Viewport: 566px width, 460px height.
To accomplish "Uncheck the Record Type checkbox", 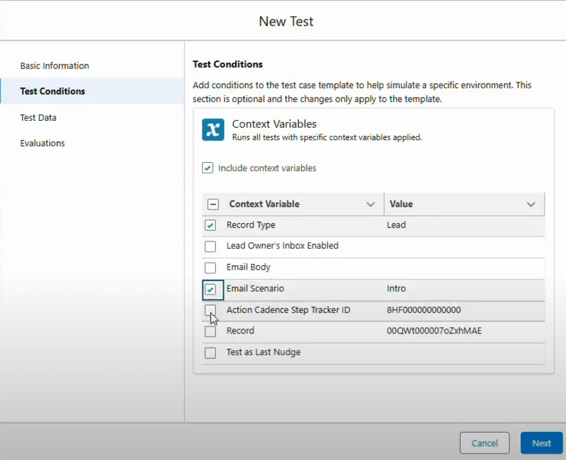I will coord(210,226).
